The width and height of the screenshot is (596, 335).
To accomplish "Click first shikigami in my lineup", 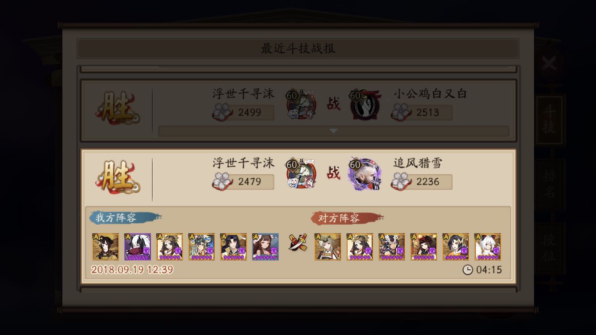I will coord(105,247).
